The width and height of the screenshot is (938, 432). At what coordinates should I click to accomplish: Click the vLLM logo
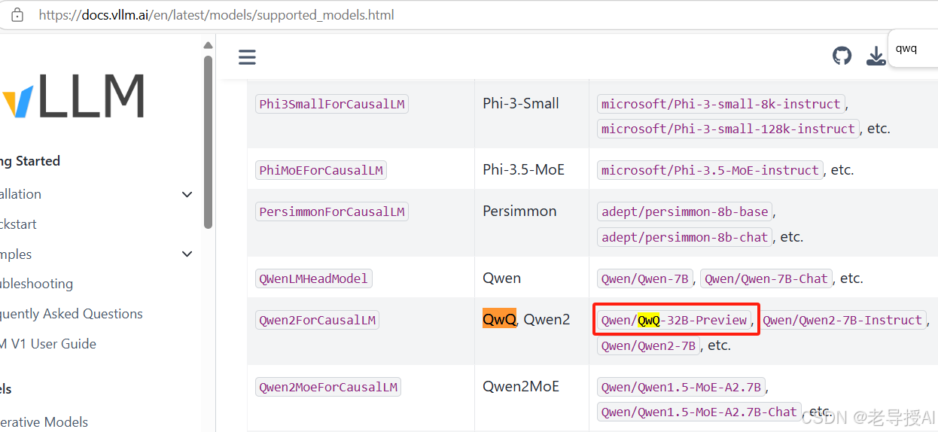(x=73, y=96)
